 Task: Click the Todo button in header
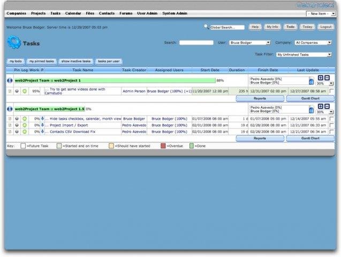(x=290, y=27)
